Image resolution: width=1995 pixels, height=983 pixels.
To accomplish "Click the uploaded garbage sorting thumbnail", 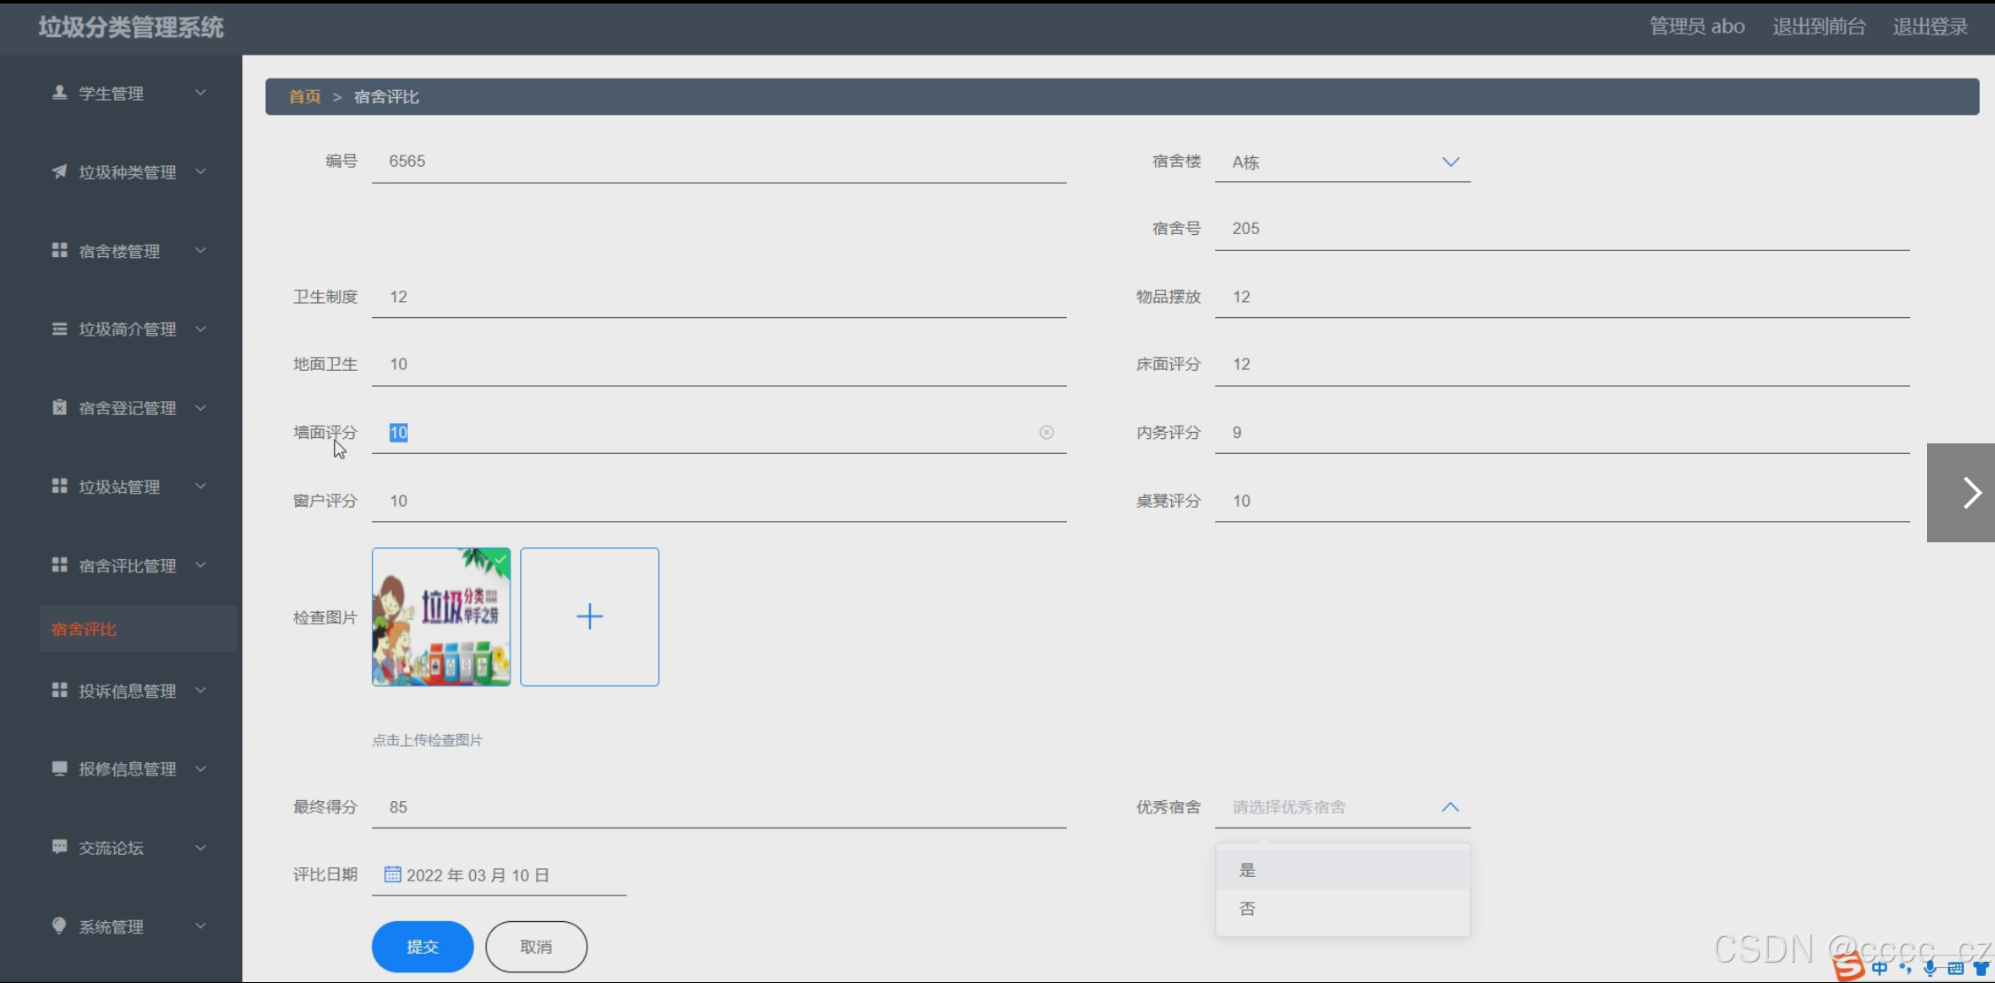I will [441, 616].
